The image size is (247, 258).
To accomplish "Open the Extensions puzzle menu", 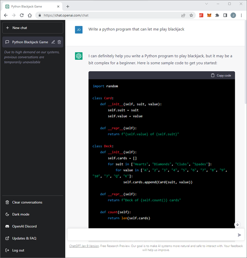I will pos(217,15).
